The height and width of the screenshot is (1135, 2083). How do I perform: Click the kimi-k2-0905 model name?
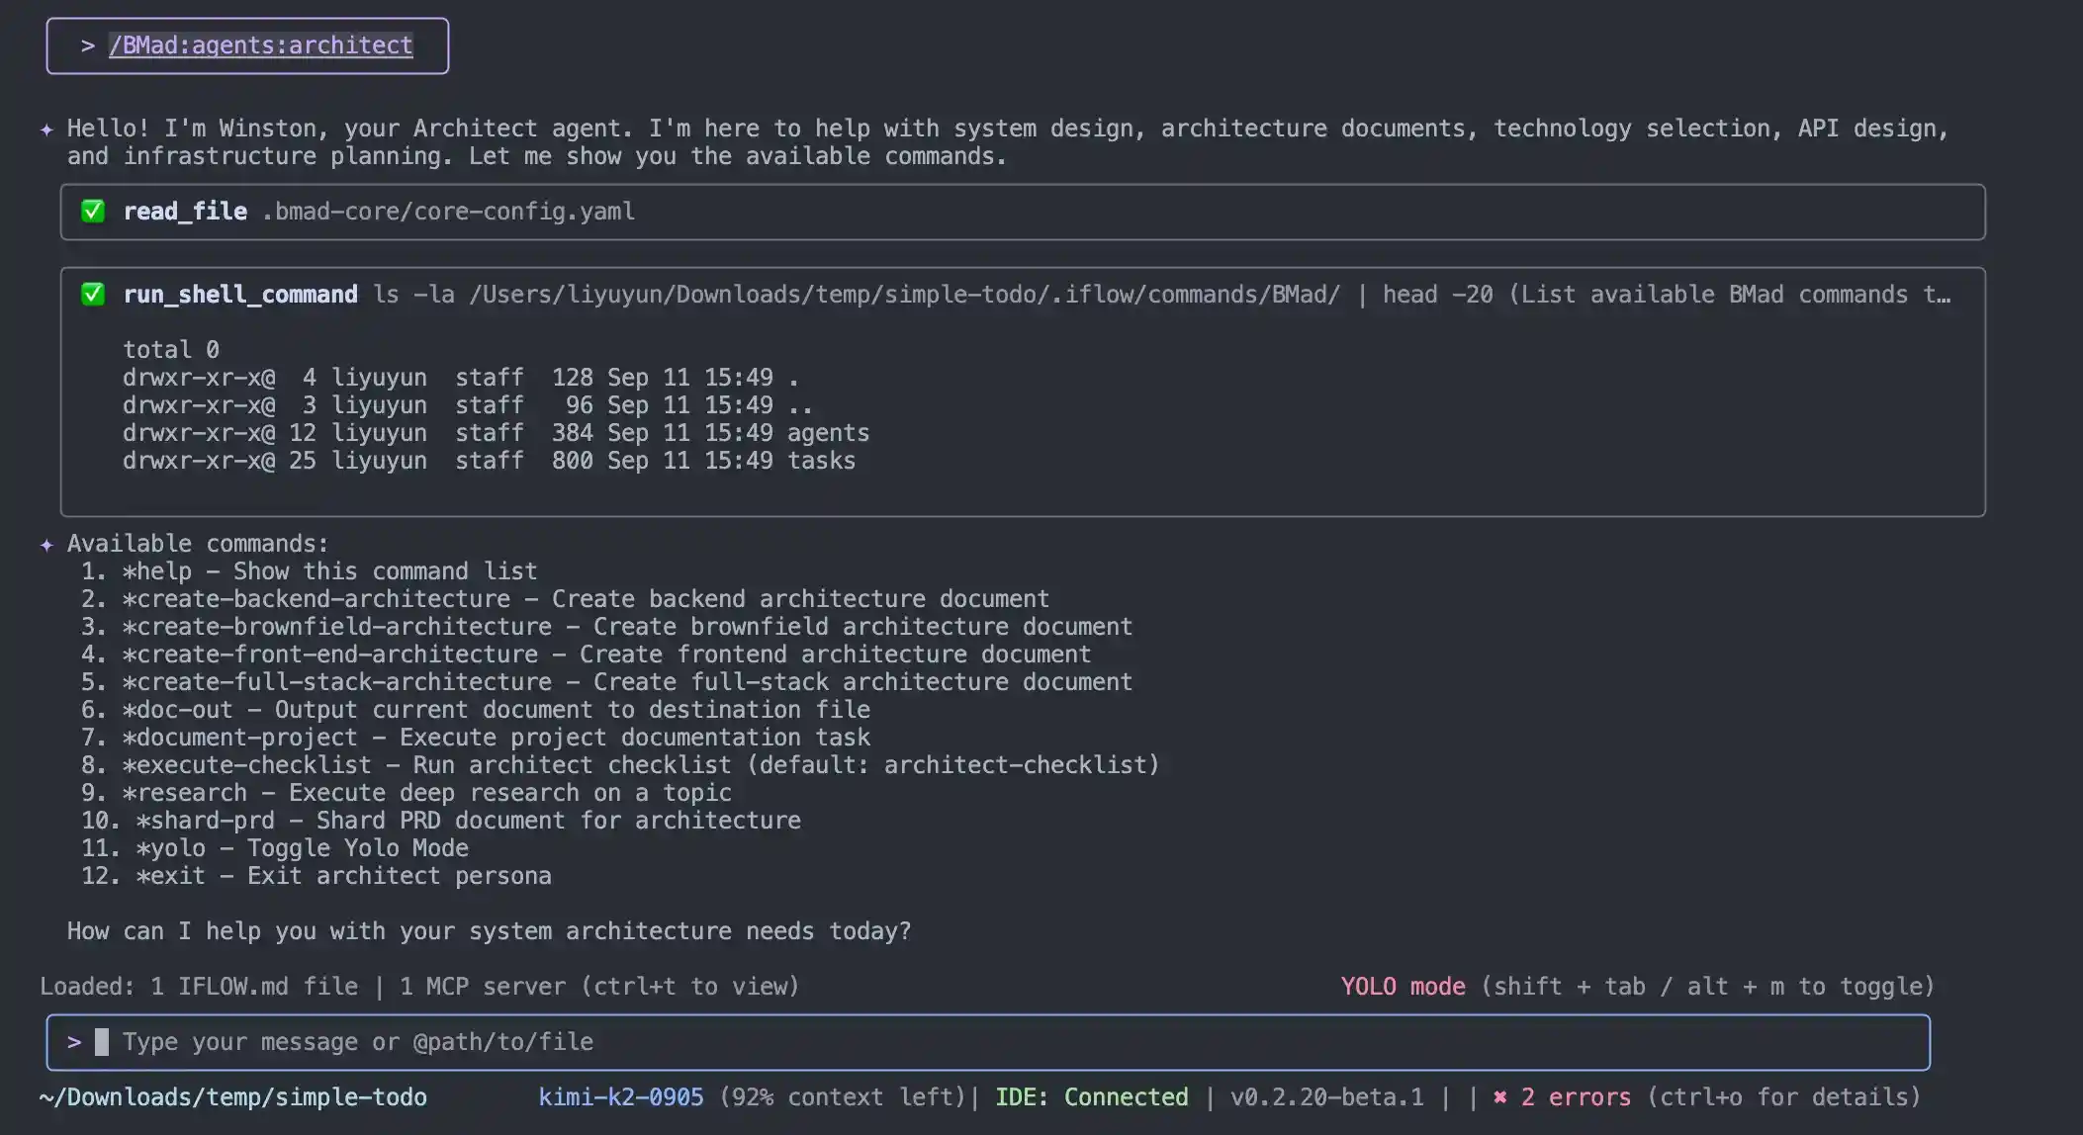click(620, 1097)
